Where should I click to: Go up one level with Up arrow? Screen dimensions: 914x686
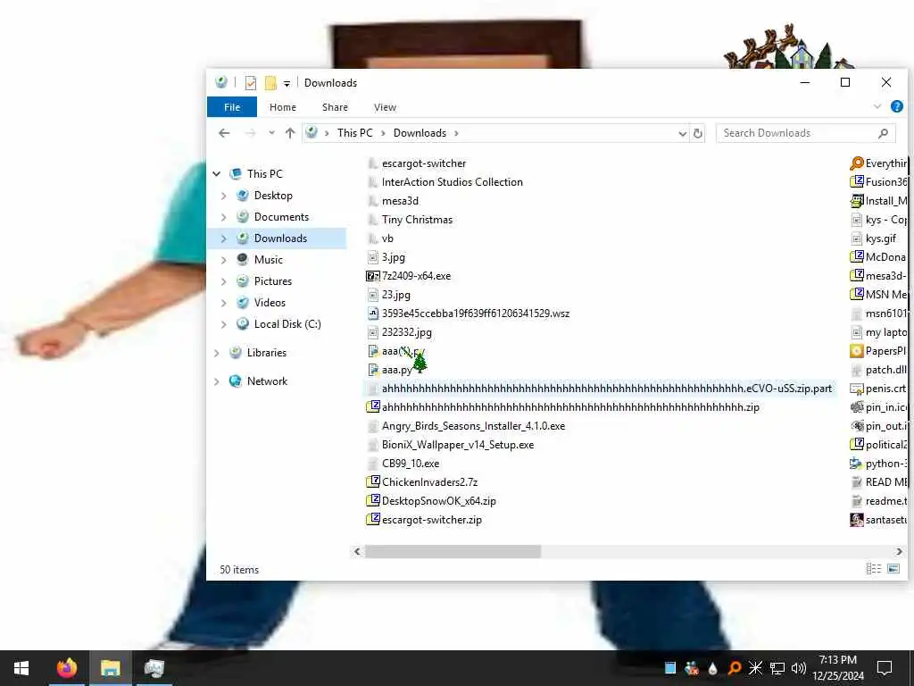click(290, 133)
